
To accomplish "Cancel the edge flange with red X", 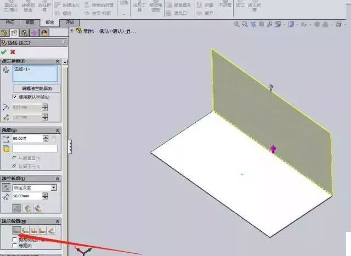I will click(x=12, y=52).
